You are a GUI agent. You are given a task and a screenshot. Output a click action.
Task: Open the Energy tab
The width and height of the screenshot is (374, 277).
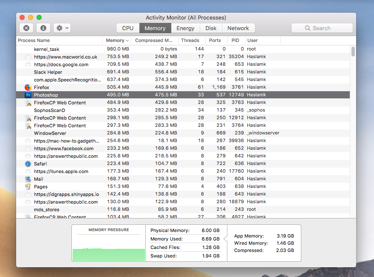click(185, 28)
